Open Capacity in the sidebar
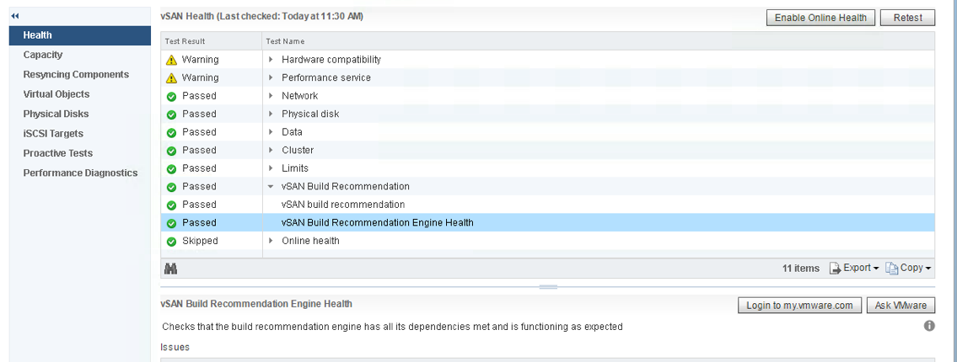Screen dimensions: 957x362 pyautogui.click(x=43, y=55)
